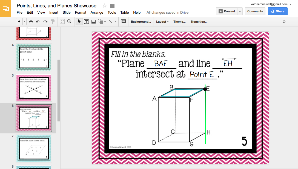Viewport: 298px width, 169px height.
Task: Select slide 7 thumbnail about naming the plane
Action: tap(34, 148)
